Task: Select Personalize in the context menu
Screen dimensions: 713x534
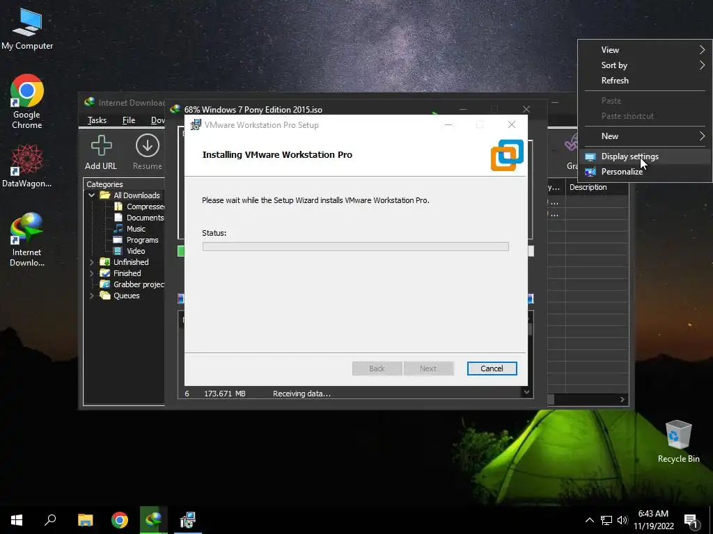Action: [x=645, y=172]
